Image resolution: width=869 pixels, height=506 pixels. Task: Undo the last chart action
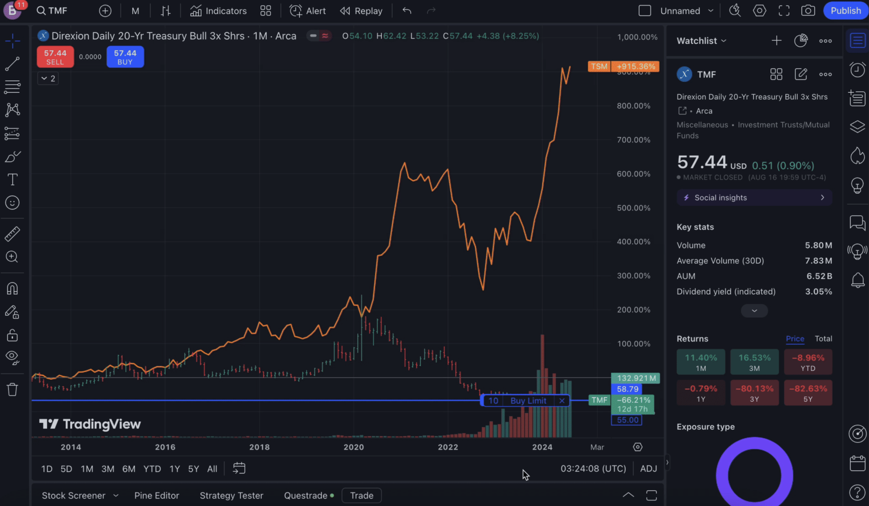pos(407,11)
